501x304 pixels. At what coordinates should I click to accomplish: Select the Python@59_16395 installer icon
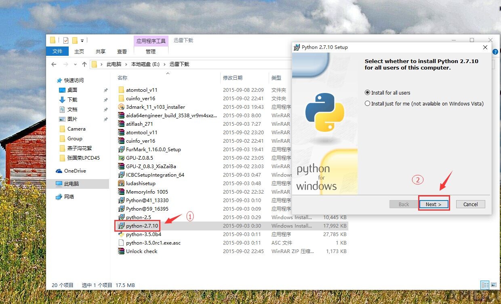(121, 209)
